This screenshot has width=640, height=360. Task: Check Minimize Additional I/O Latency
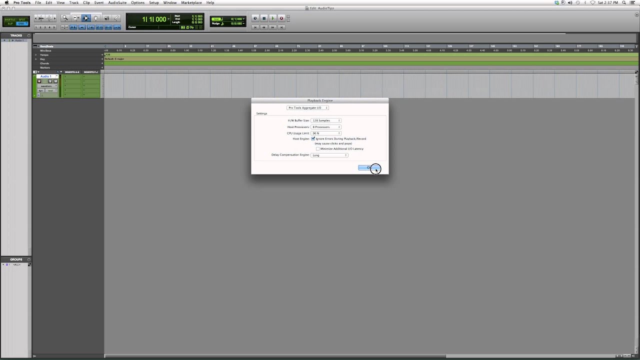click(317, 148)
